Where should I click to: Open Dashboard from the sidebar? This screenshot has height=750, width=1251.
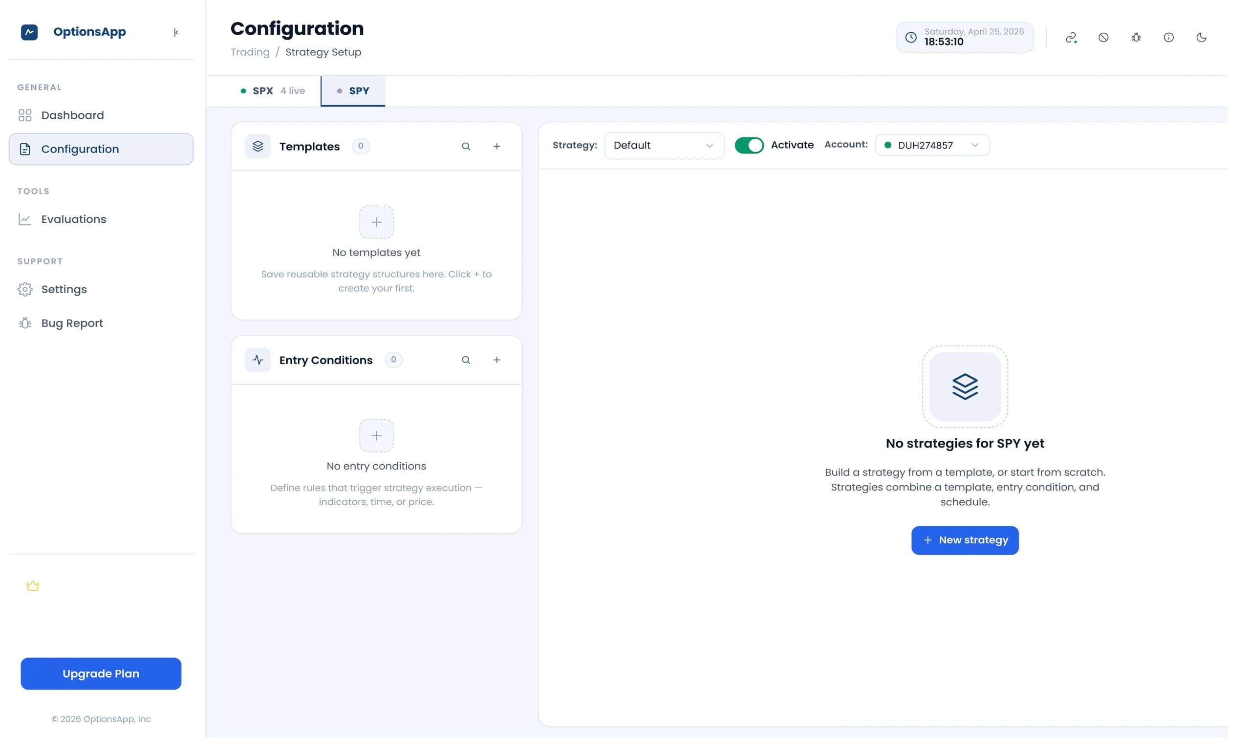click(x=101, y=115)
